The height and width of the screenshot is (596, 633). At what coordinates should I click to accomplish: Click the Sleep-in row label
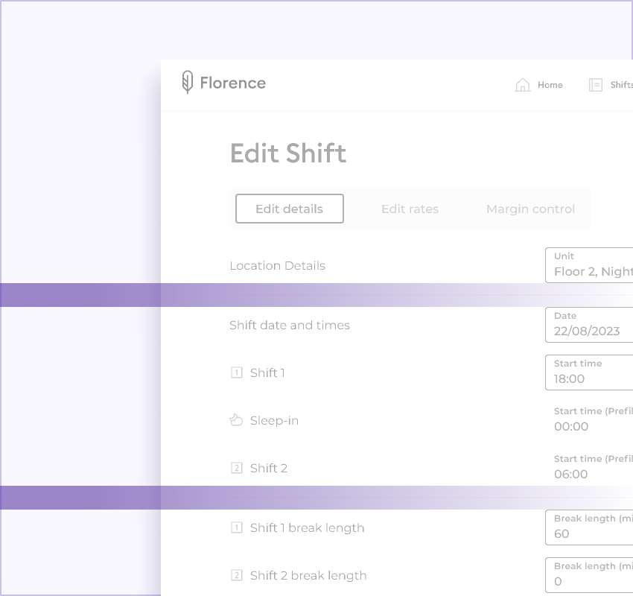click(274, 420)
